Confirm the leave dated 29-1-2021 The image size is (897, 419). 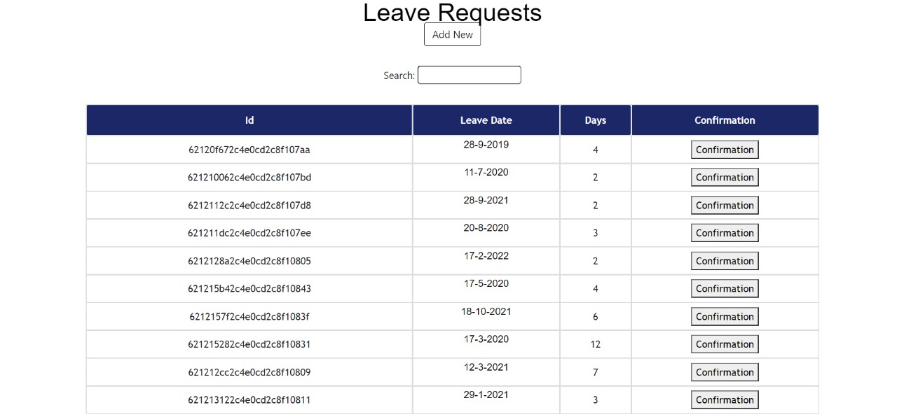tap(725, 399)
